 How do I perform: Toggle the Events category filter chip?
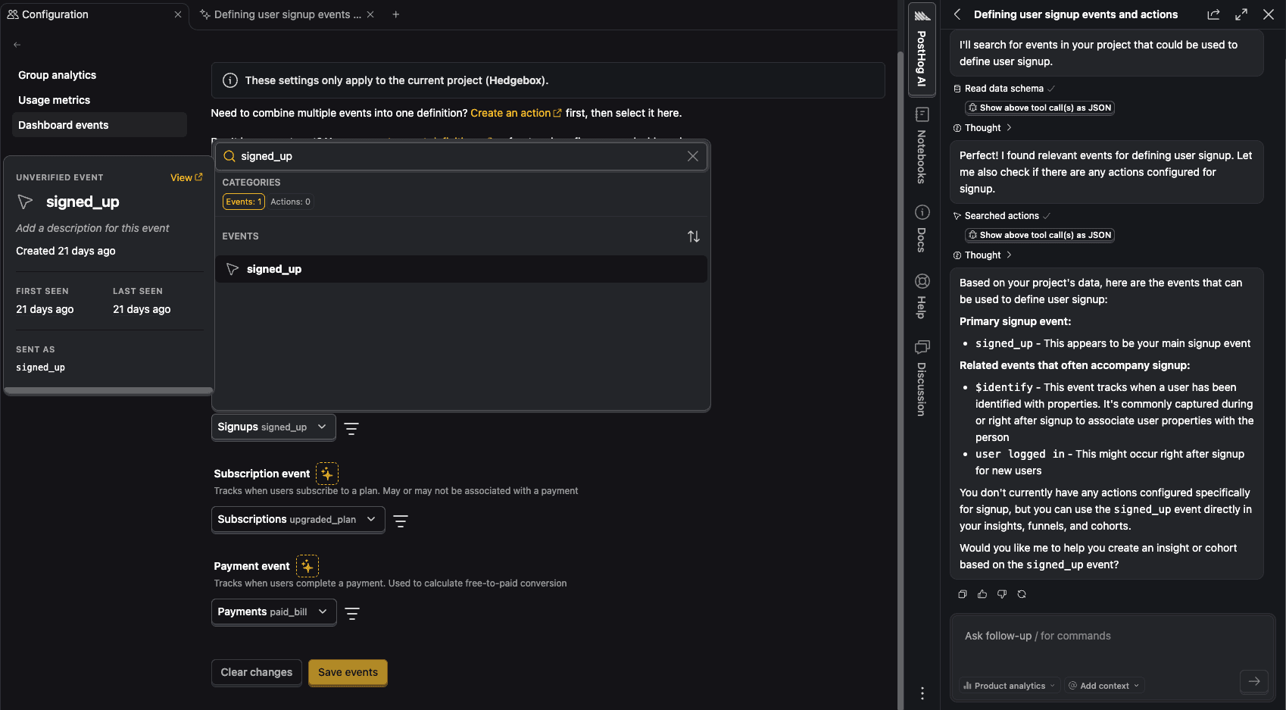pos(243,201)
